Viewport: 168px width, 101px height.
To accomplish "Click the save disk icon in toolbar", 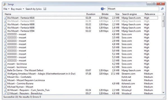I will [x=45, y=9].
